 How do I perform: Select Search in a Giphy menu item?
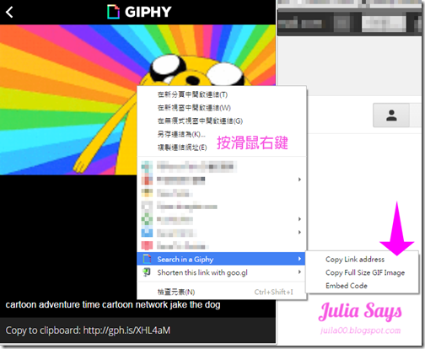221,259
